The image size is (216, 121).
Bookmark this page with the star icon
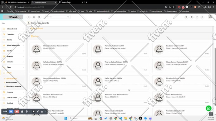[x=173, y=7]
